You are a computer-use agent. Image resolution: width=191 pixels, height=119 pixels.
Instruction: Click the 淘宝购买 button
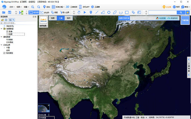click(x=173, y=18)
